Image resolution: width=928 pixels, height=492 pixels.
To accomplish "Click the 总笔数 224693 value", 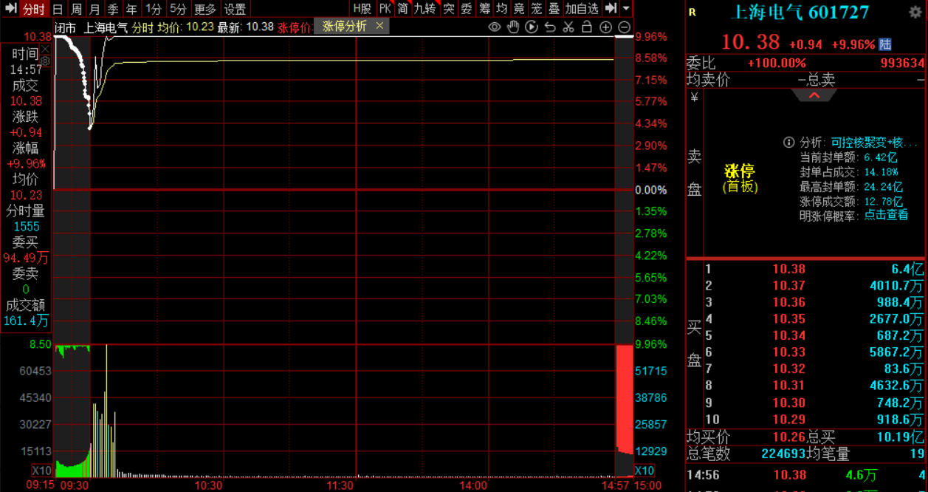I will [x=783, y=453].
